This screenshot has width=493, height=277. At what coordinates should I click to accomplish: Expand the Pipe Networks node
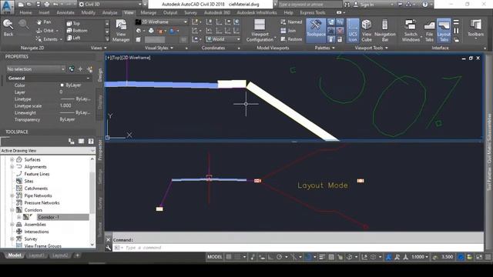pyautogui.click(x=12, y=195)
